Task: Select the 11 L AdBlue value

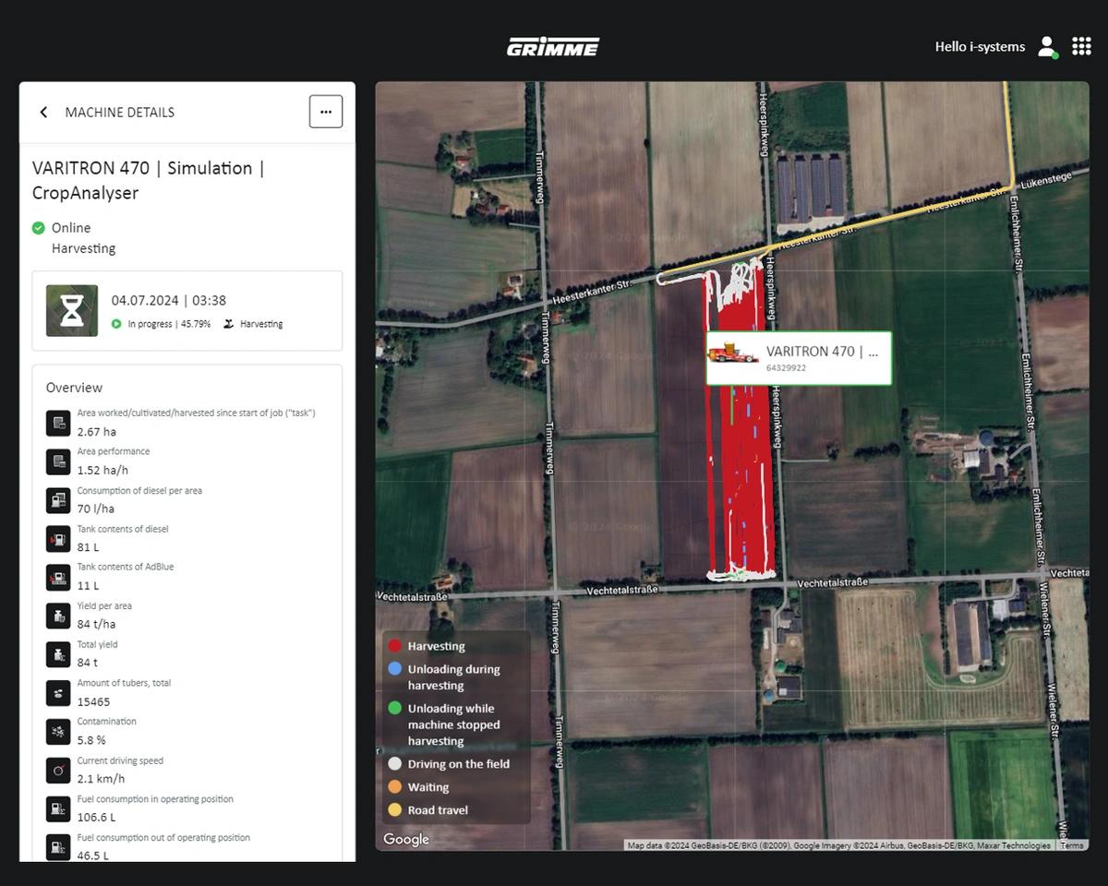Action: [88, 586]
